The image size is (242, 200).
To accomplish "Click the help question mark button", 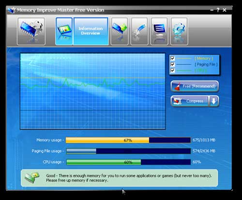I will pyautogui.click(x=218, y=10).
